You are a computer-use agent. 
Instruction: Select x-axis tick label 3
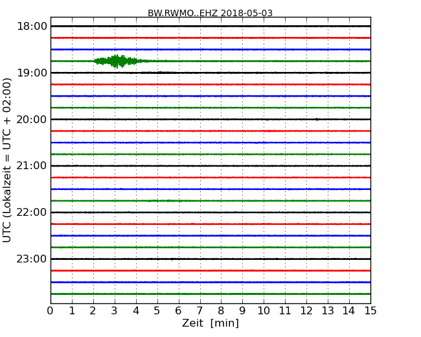(115, 310)
